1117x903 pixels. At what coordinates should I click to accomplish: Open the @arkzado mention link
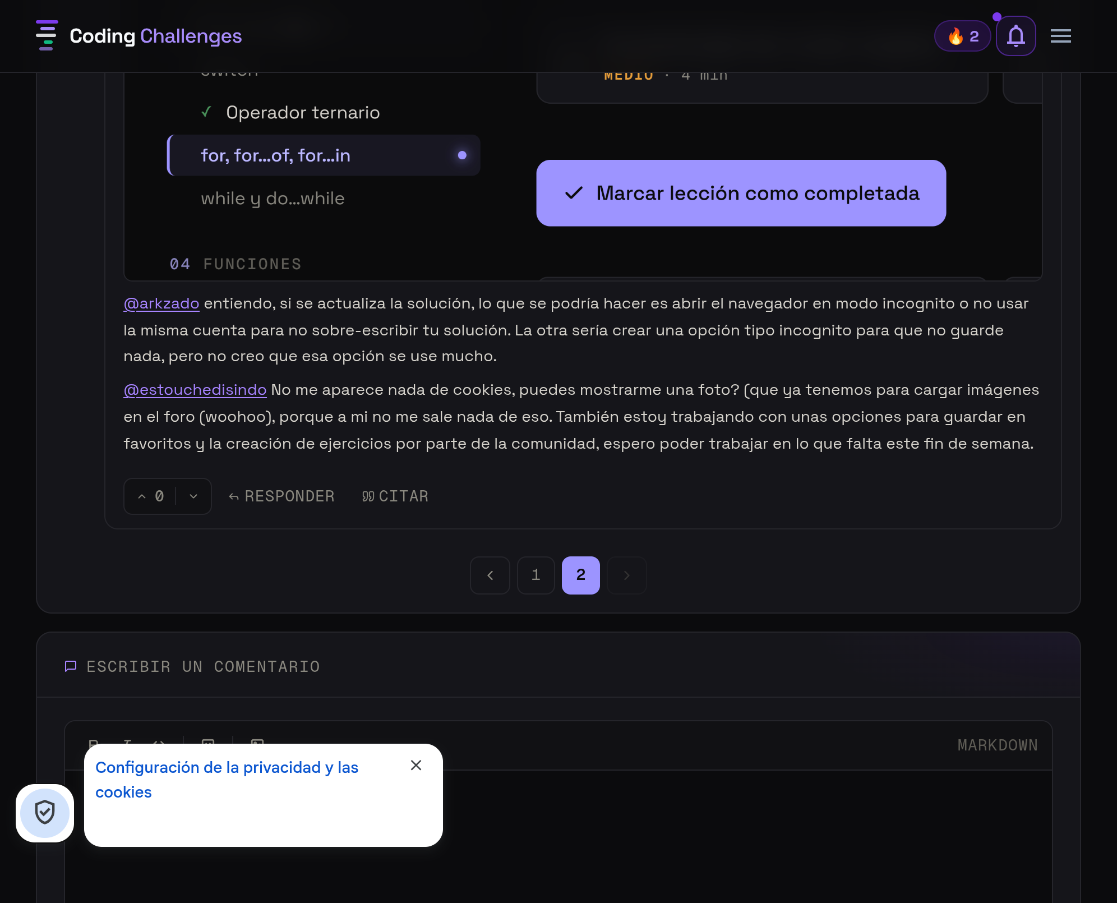pyautogui.click(x=161, y=303)
